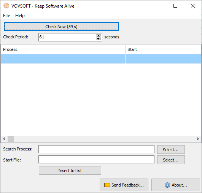Viewport: 202px width, 193px height.
Task: Click inside the Check Period value field
Action: coord(67,37)
